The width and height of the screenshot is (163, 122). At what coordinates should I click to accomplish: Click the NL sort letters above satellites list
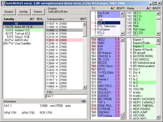[x=41, y=19]
